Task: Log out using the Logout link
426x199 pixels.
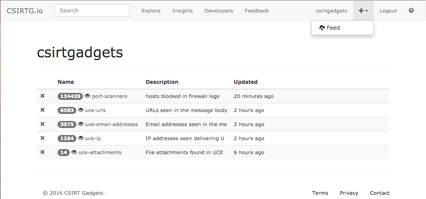Action: click(x=388, y=11)
